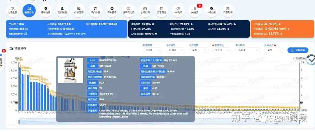Click info icon beside 新品市场份额 17.43%

(235, 24)
